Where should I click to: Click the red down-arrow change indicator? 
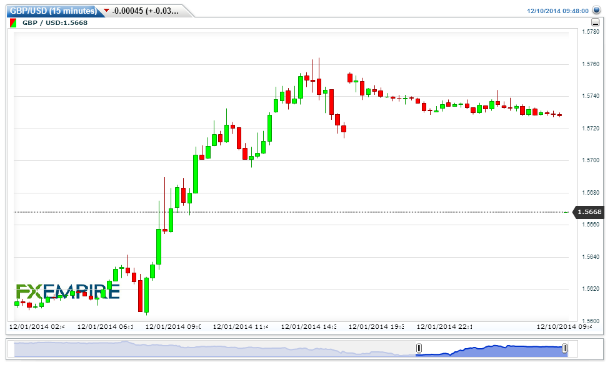[107, 11]
